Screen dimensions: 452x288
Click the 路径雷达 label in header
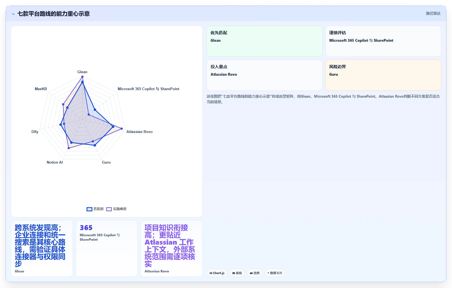(x=433, y=13)
